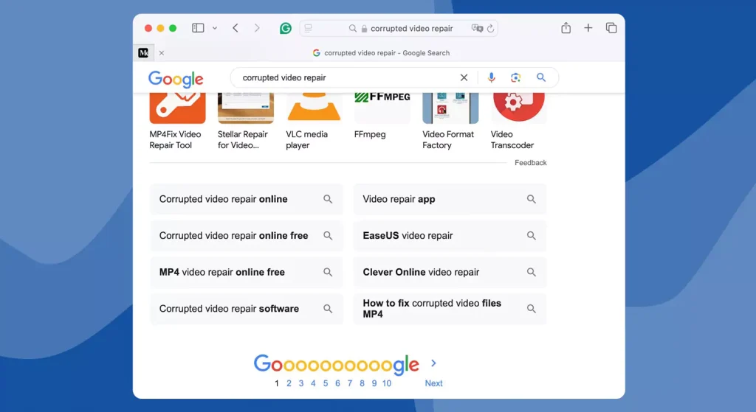
Task: Click the Grammarly extension icon
Action: tap(286, 29)
